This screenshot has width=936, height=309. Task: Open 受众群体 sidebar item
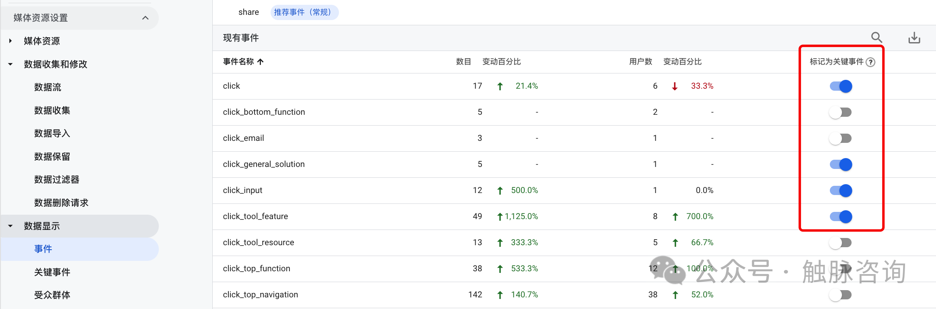[x=52, y=295]
